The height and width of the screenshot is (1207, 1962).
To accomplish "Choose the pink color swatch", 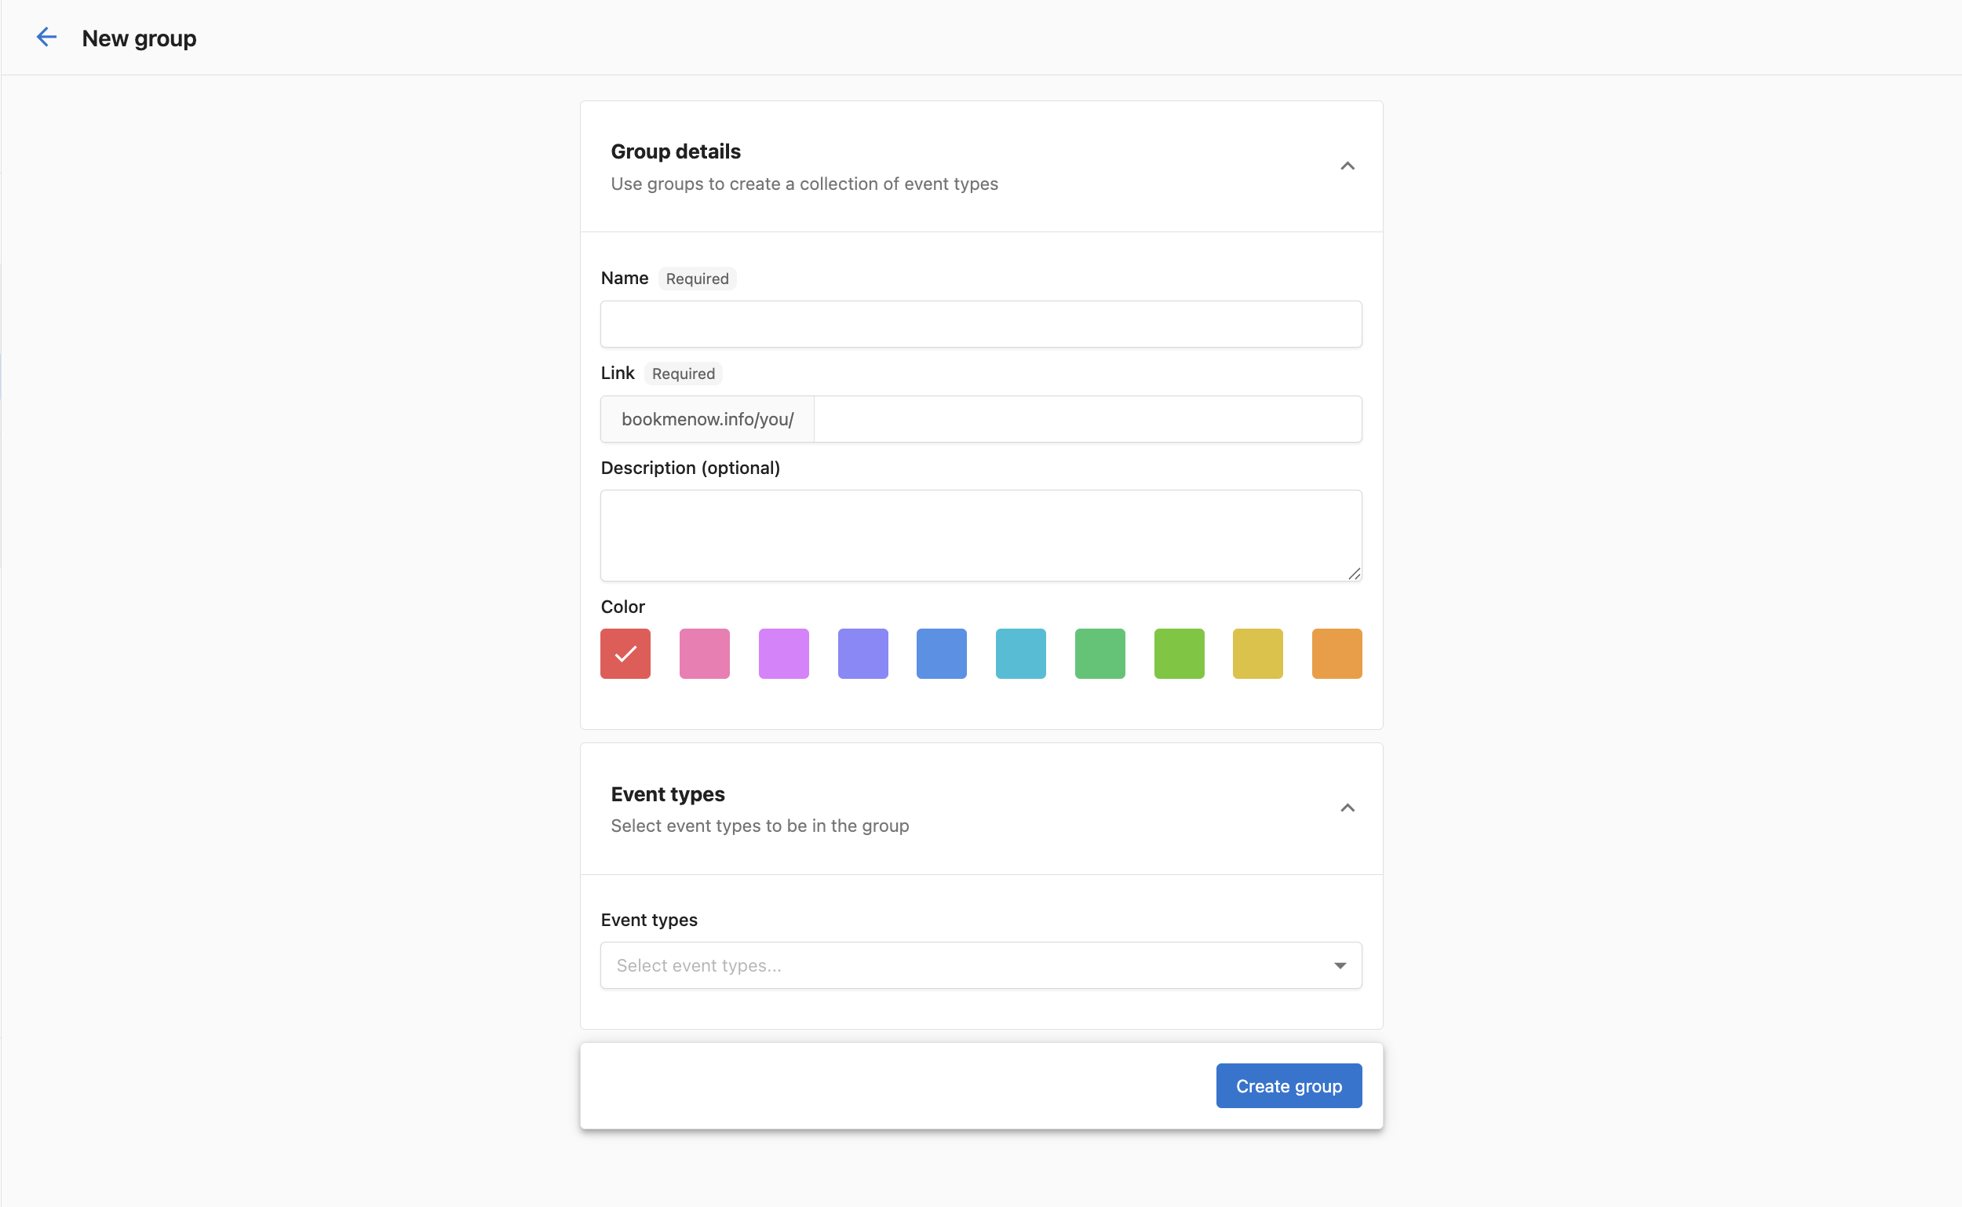I will point(704,654).
